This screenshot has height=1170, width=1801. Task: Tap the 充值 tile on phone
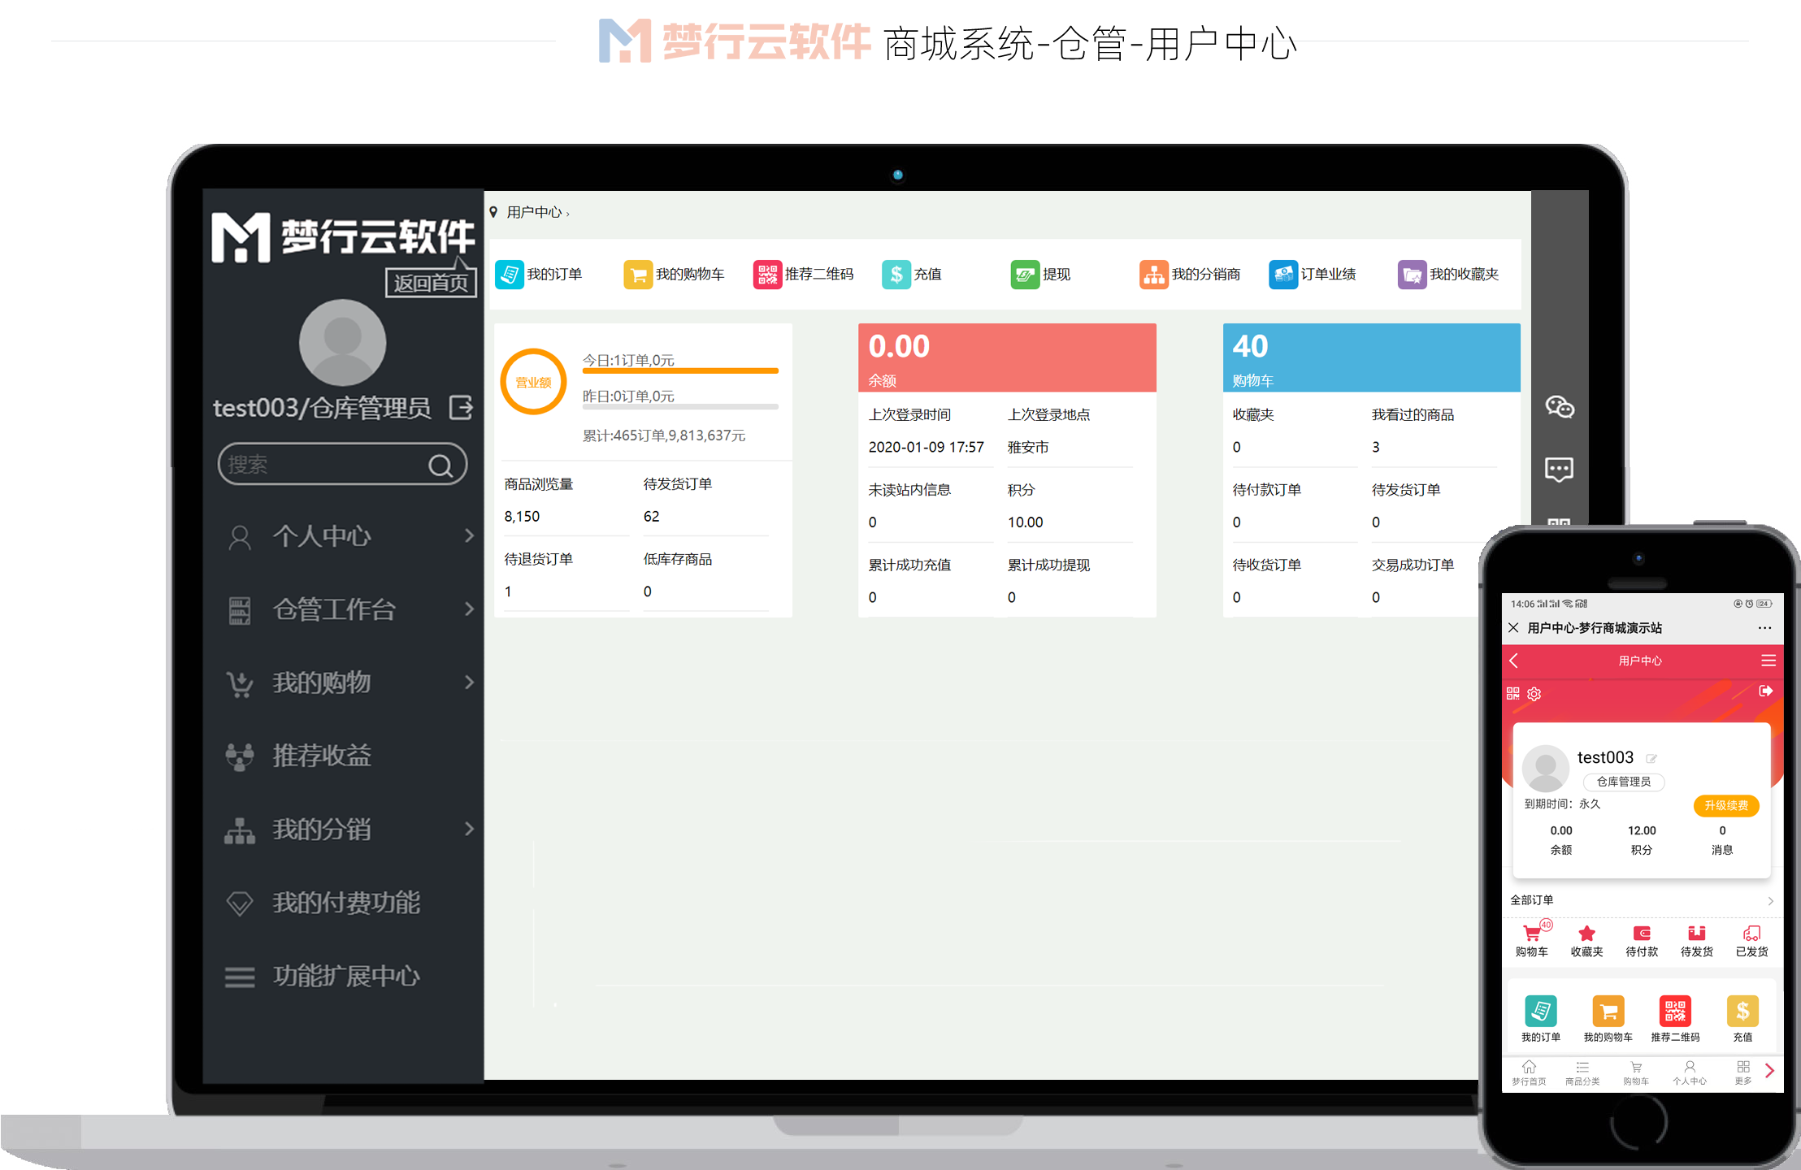pyautogui.click(x=1742, y=1019)
